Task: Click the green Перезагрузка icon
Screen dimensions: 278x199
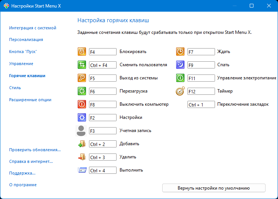Action: pos(81,91)
